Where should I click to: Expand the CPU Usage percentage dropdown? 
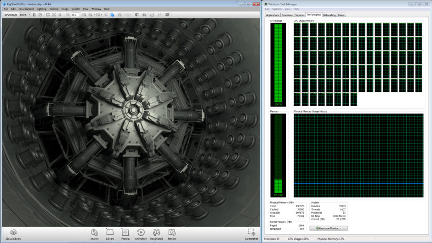[x=29, y=15]
